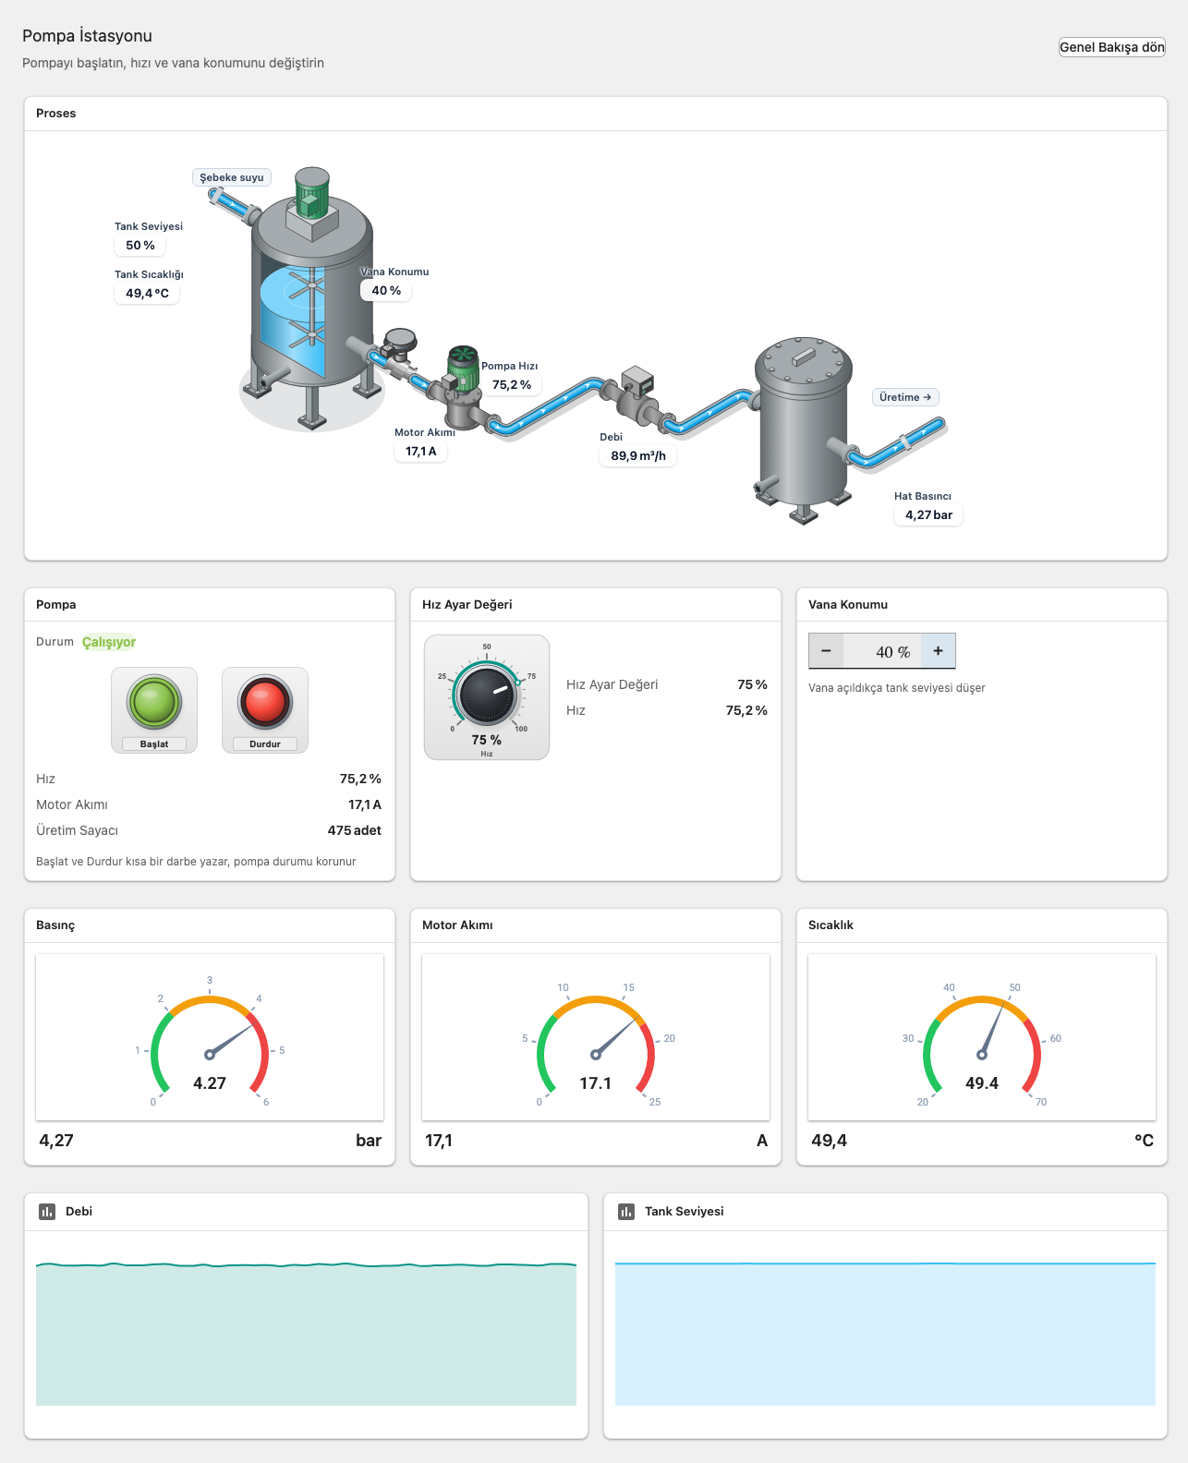Viewport: 1188px width, 1463px height.
Task: Decrease valve position with minus button
Action: click(826, 651)
